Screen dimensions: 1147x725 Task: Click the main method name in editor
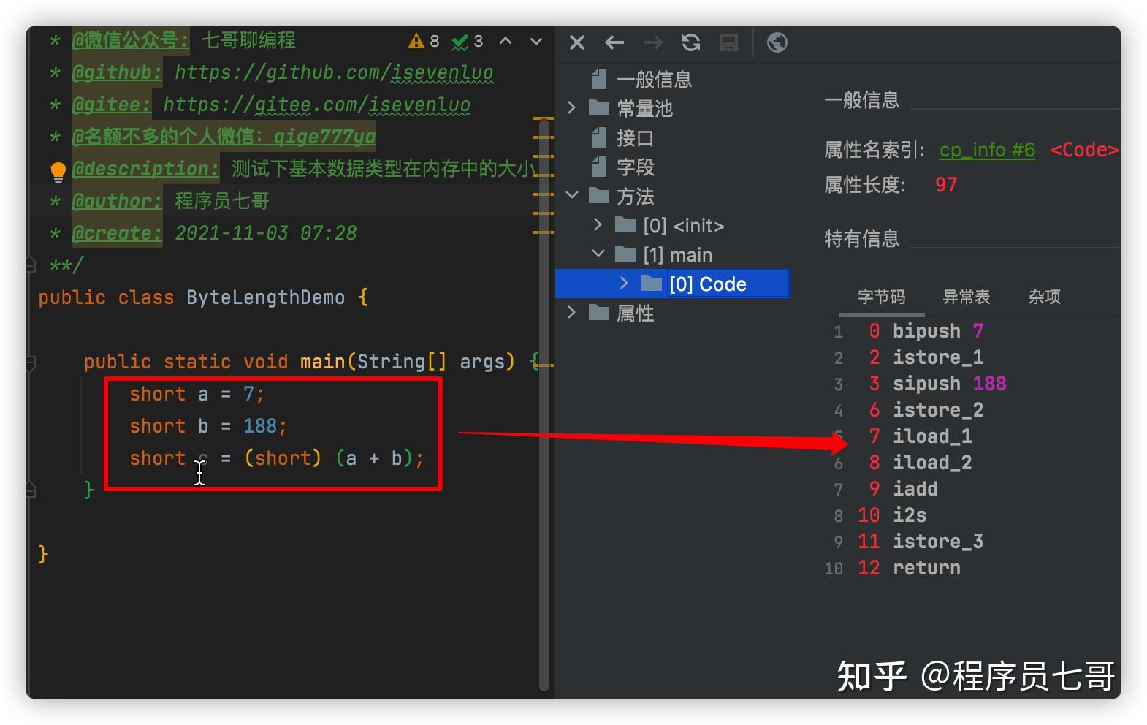(x=322, y=362)
